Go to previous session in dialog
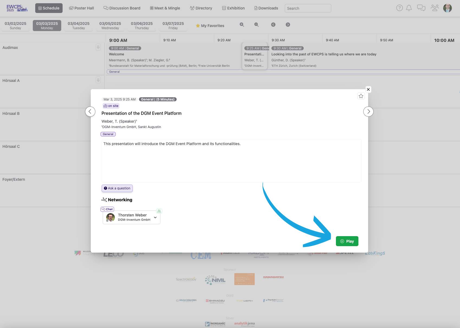 [90, 112]
